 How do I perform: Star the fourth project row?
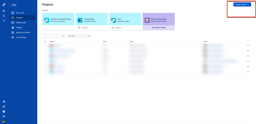click(45, 61)
